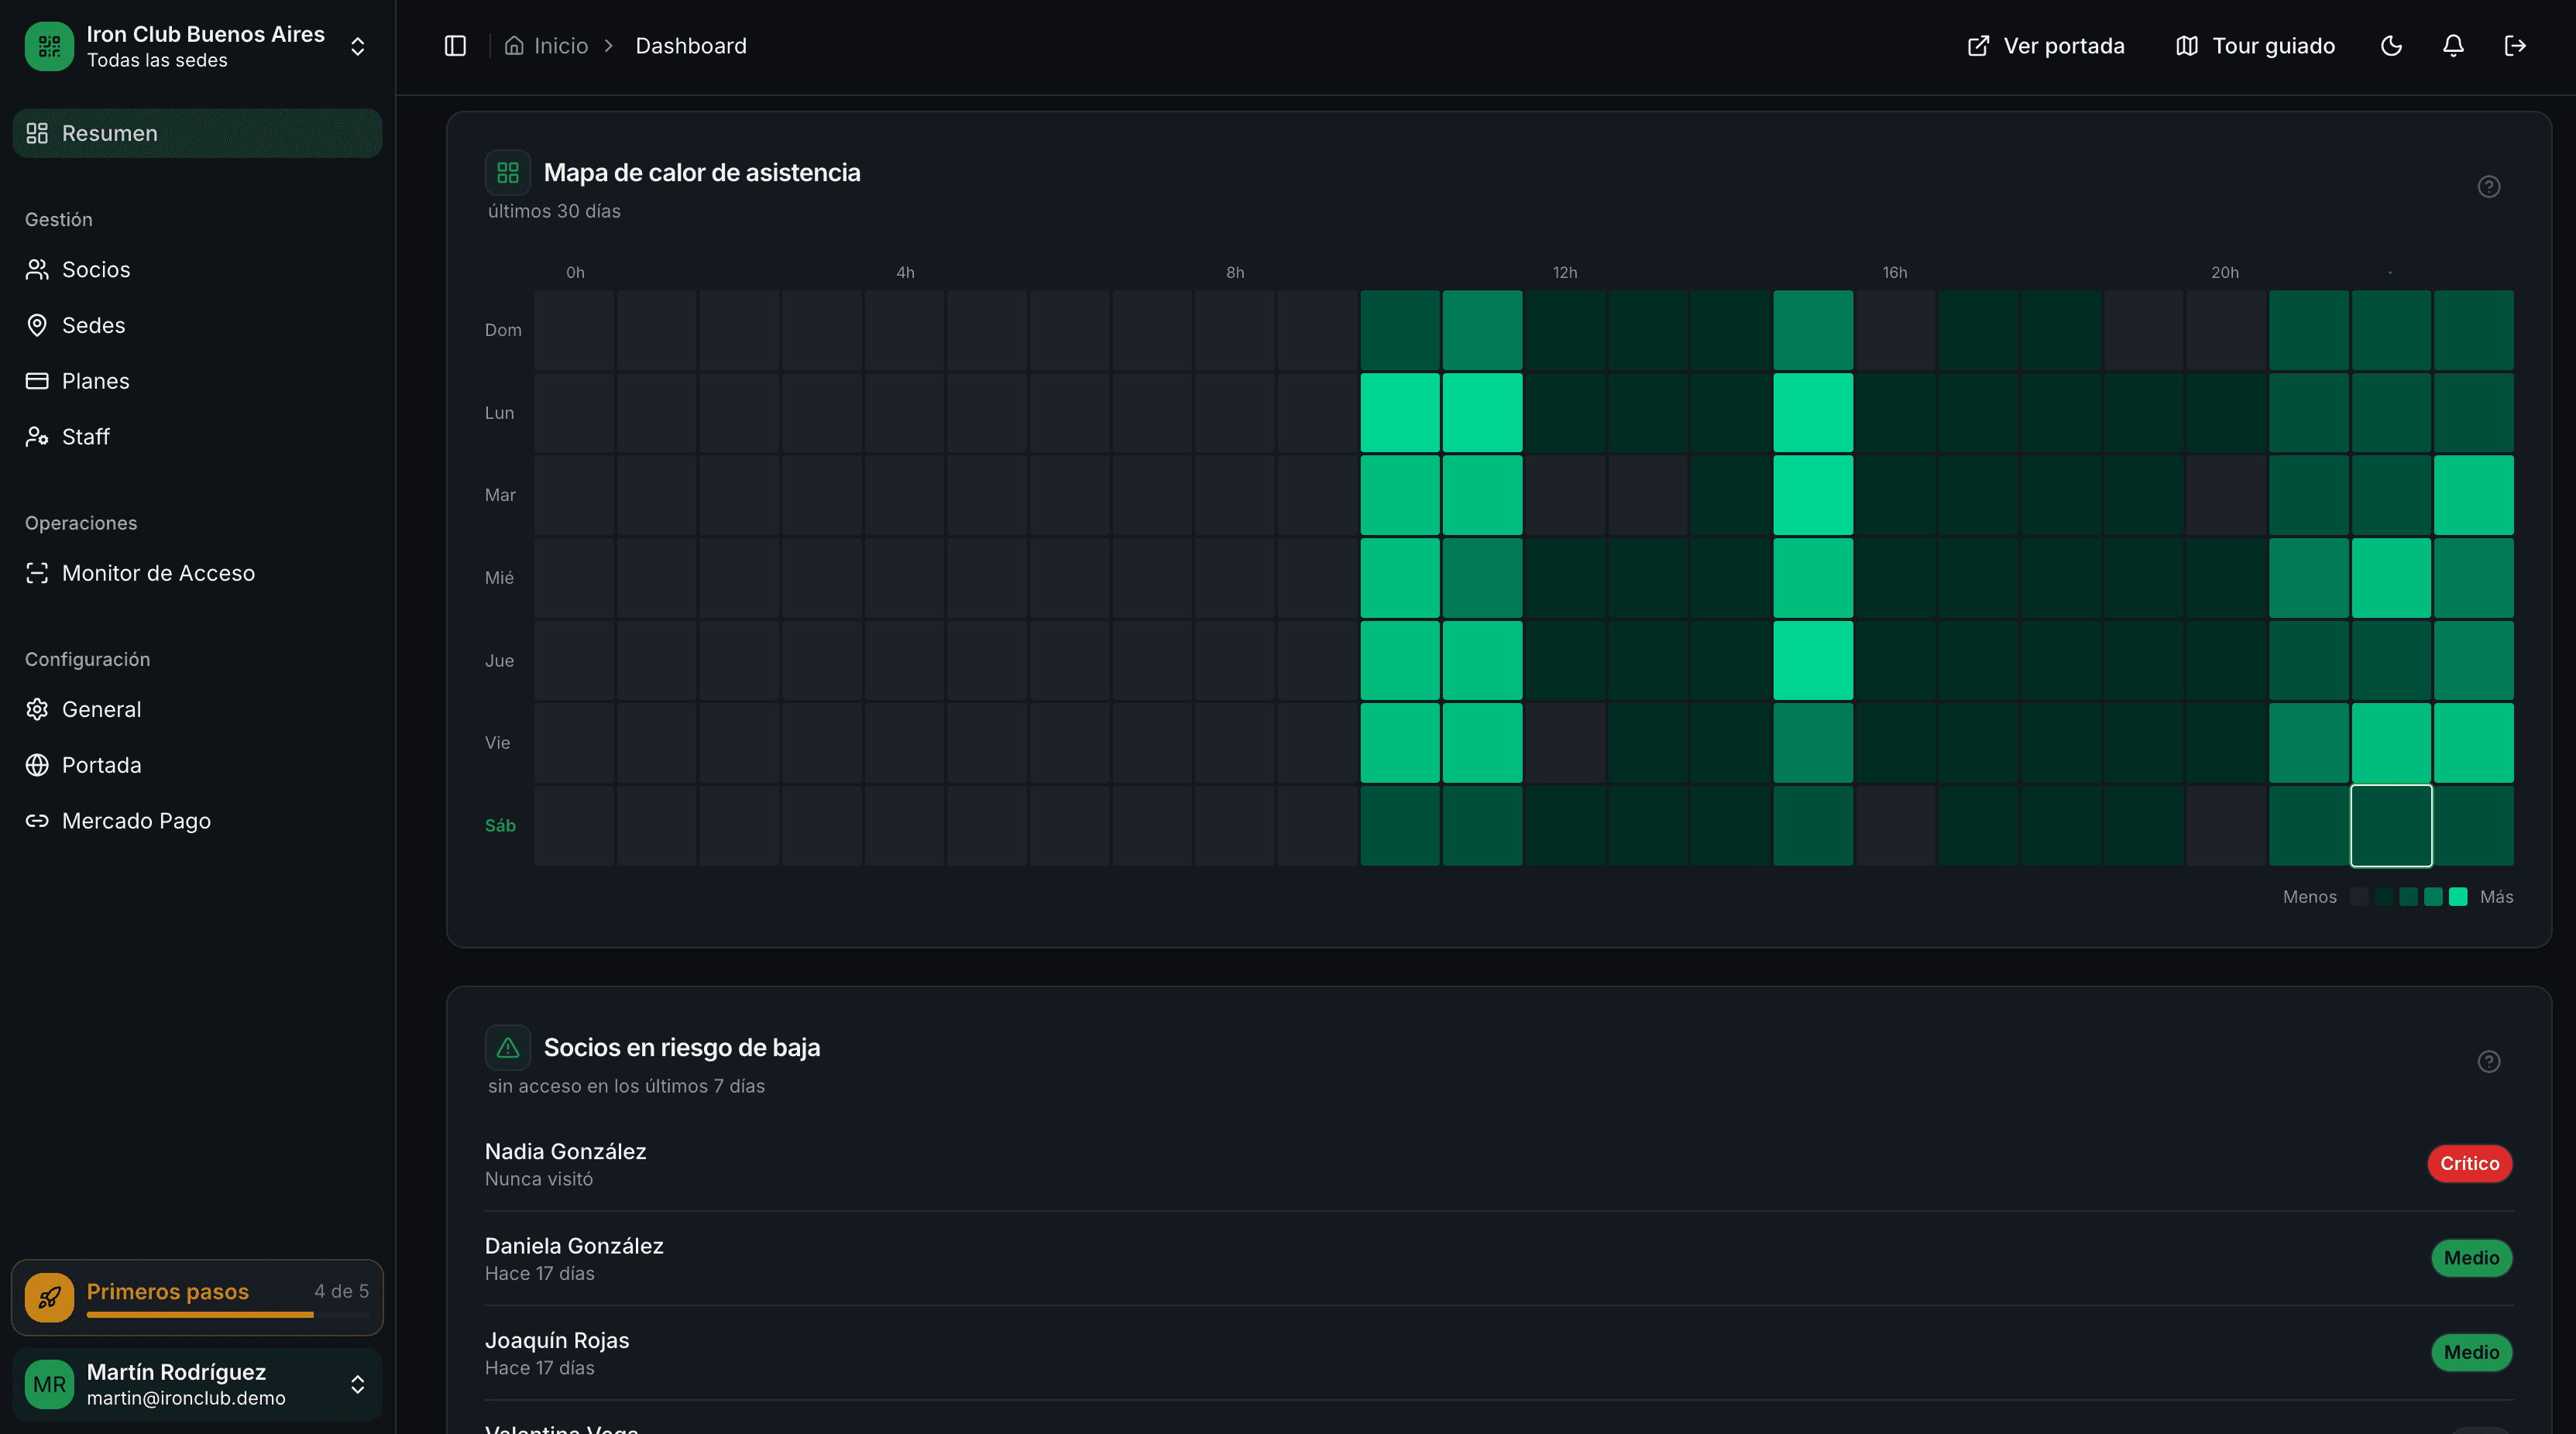Viewport: 2576px width, 1434px height.
Task: Select the outlined Sáb heatmap cell
Action: [2391, 826]
